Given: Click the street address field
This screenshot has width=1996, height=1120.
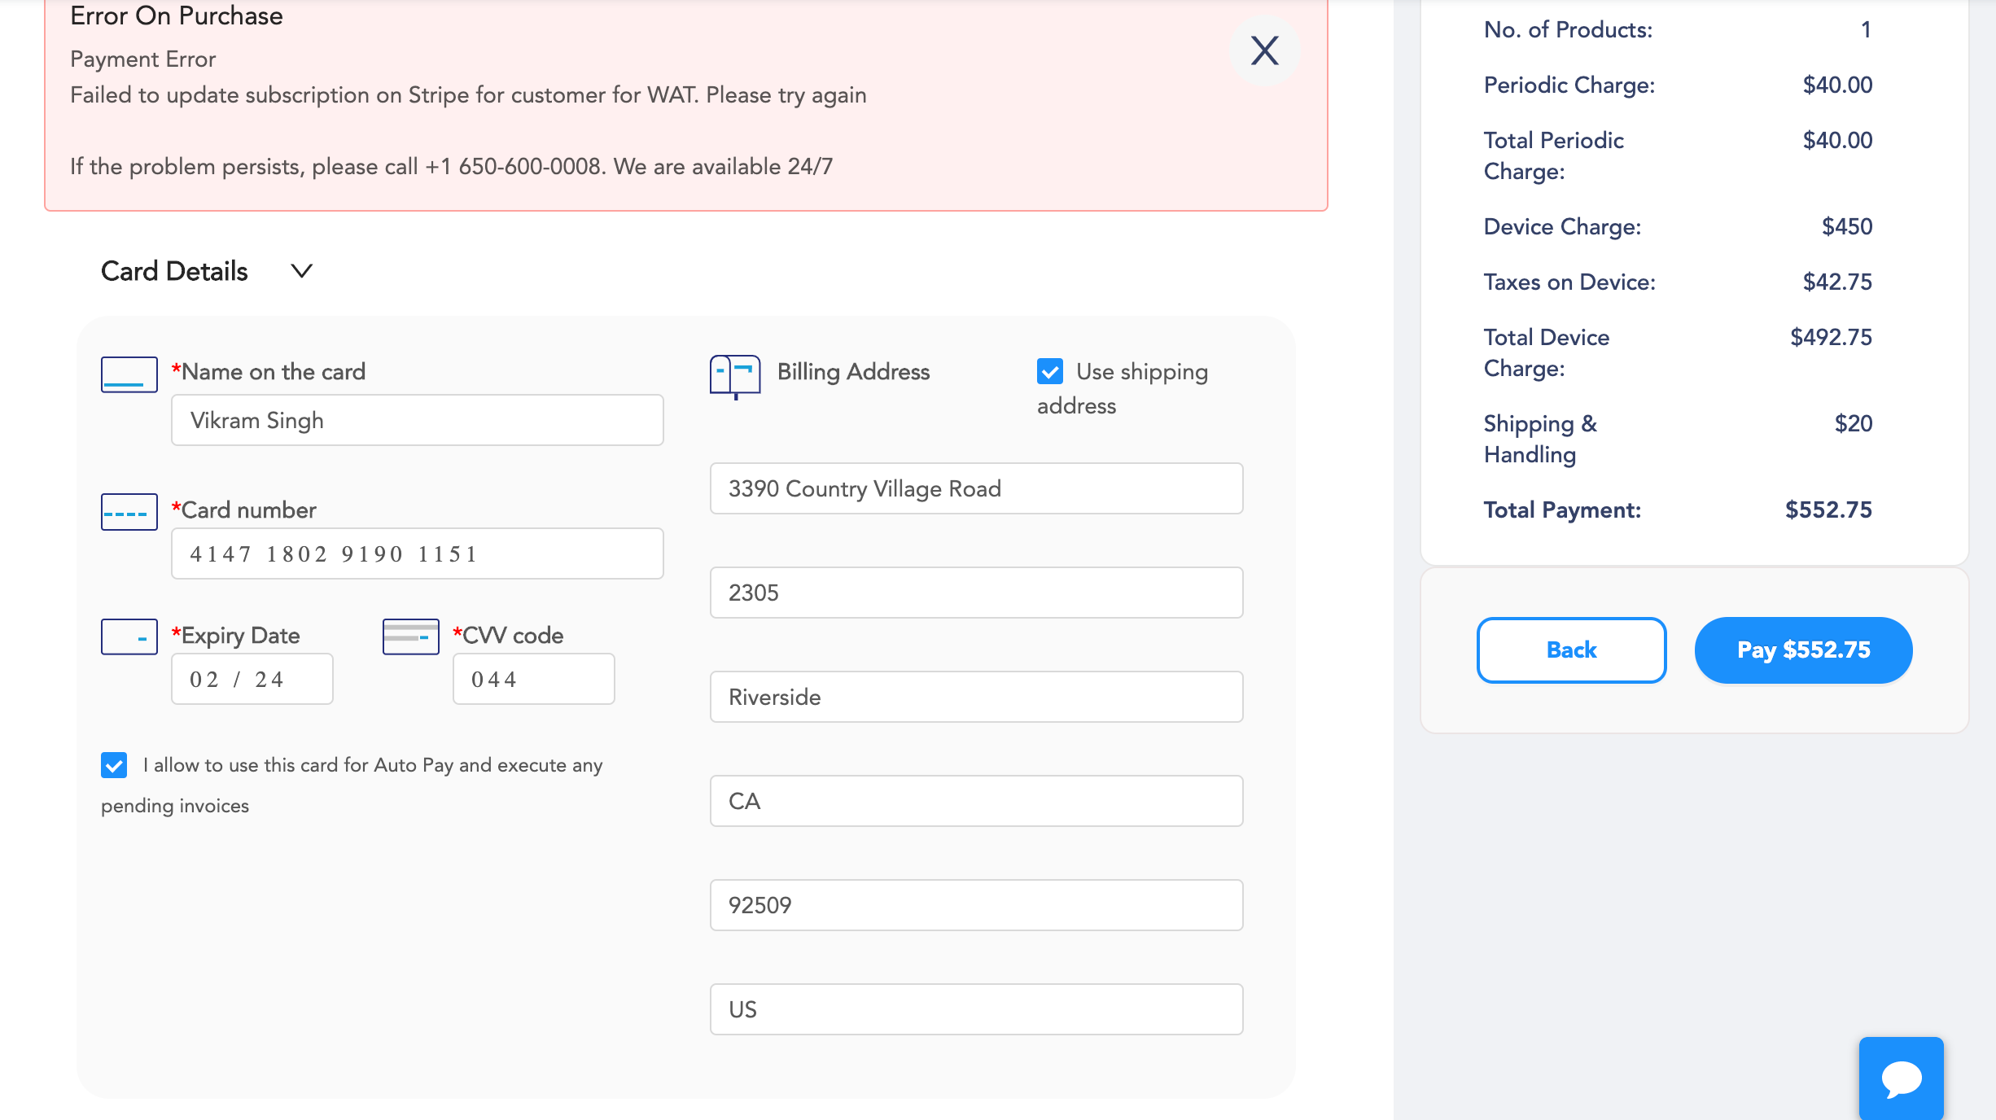Looking at the screenshot, I should pos(976,488).
